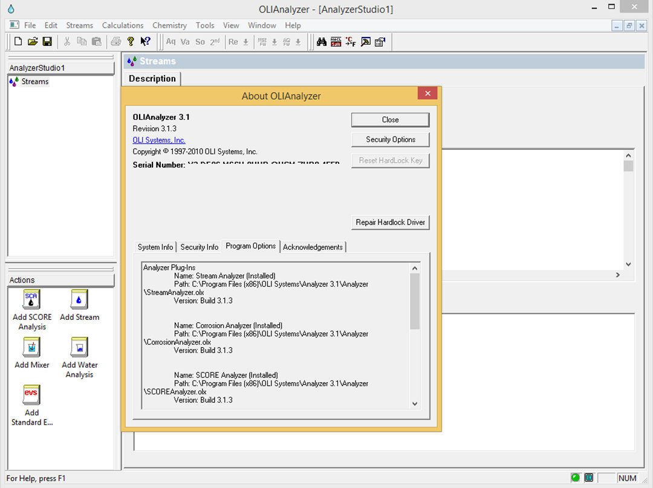
Task: Click the Actions panel header
Action: 61,280
